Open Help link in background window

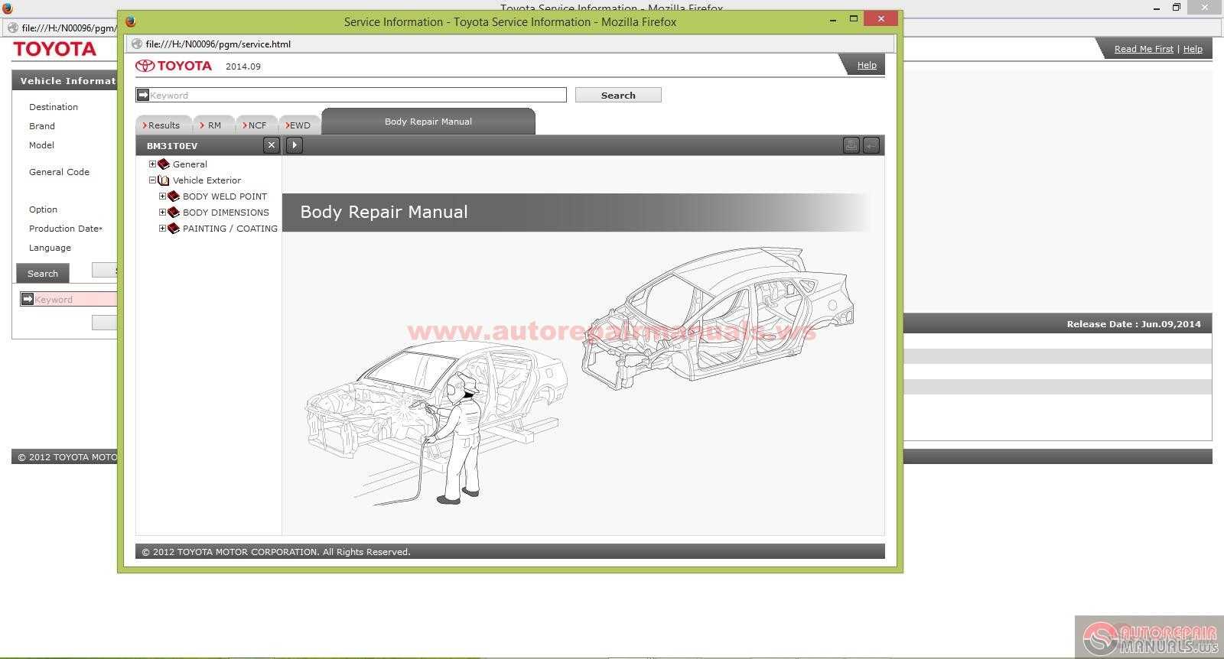click(1193, 49)
